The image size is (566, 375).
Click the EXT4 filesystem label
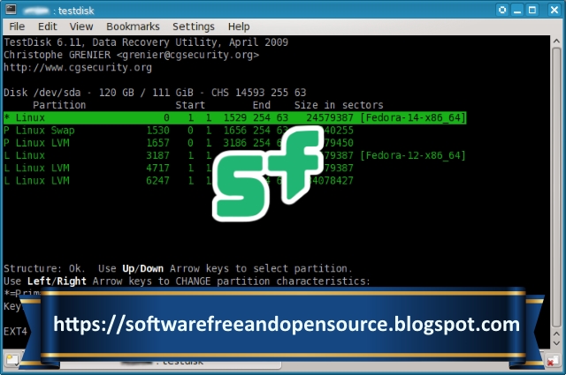16,332
